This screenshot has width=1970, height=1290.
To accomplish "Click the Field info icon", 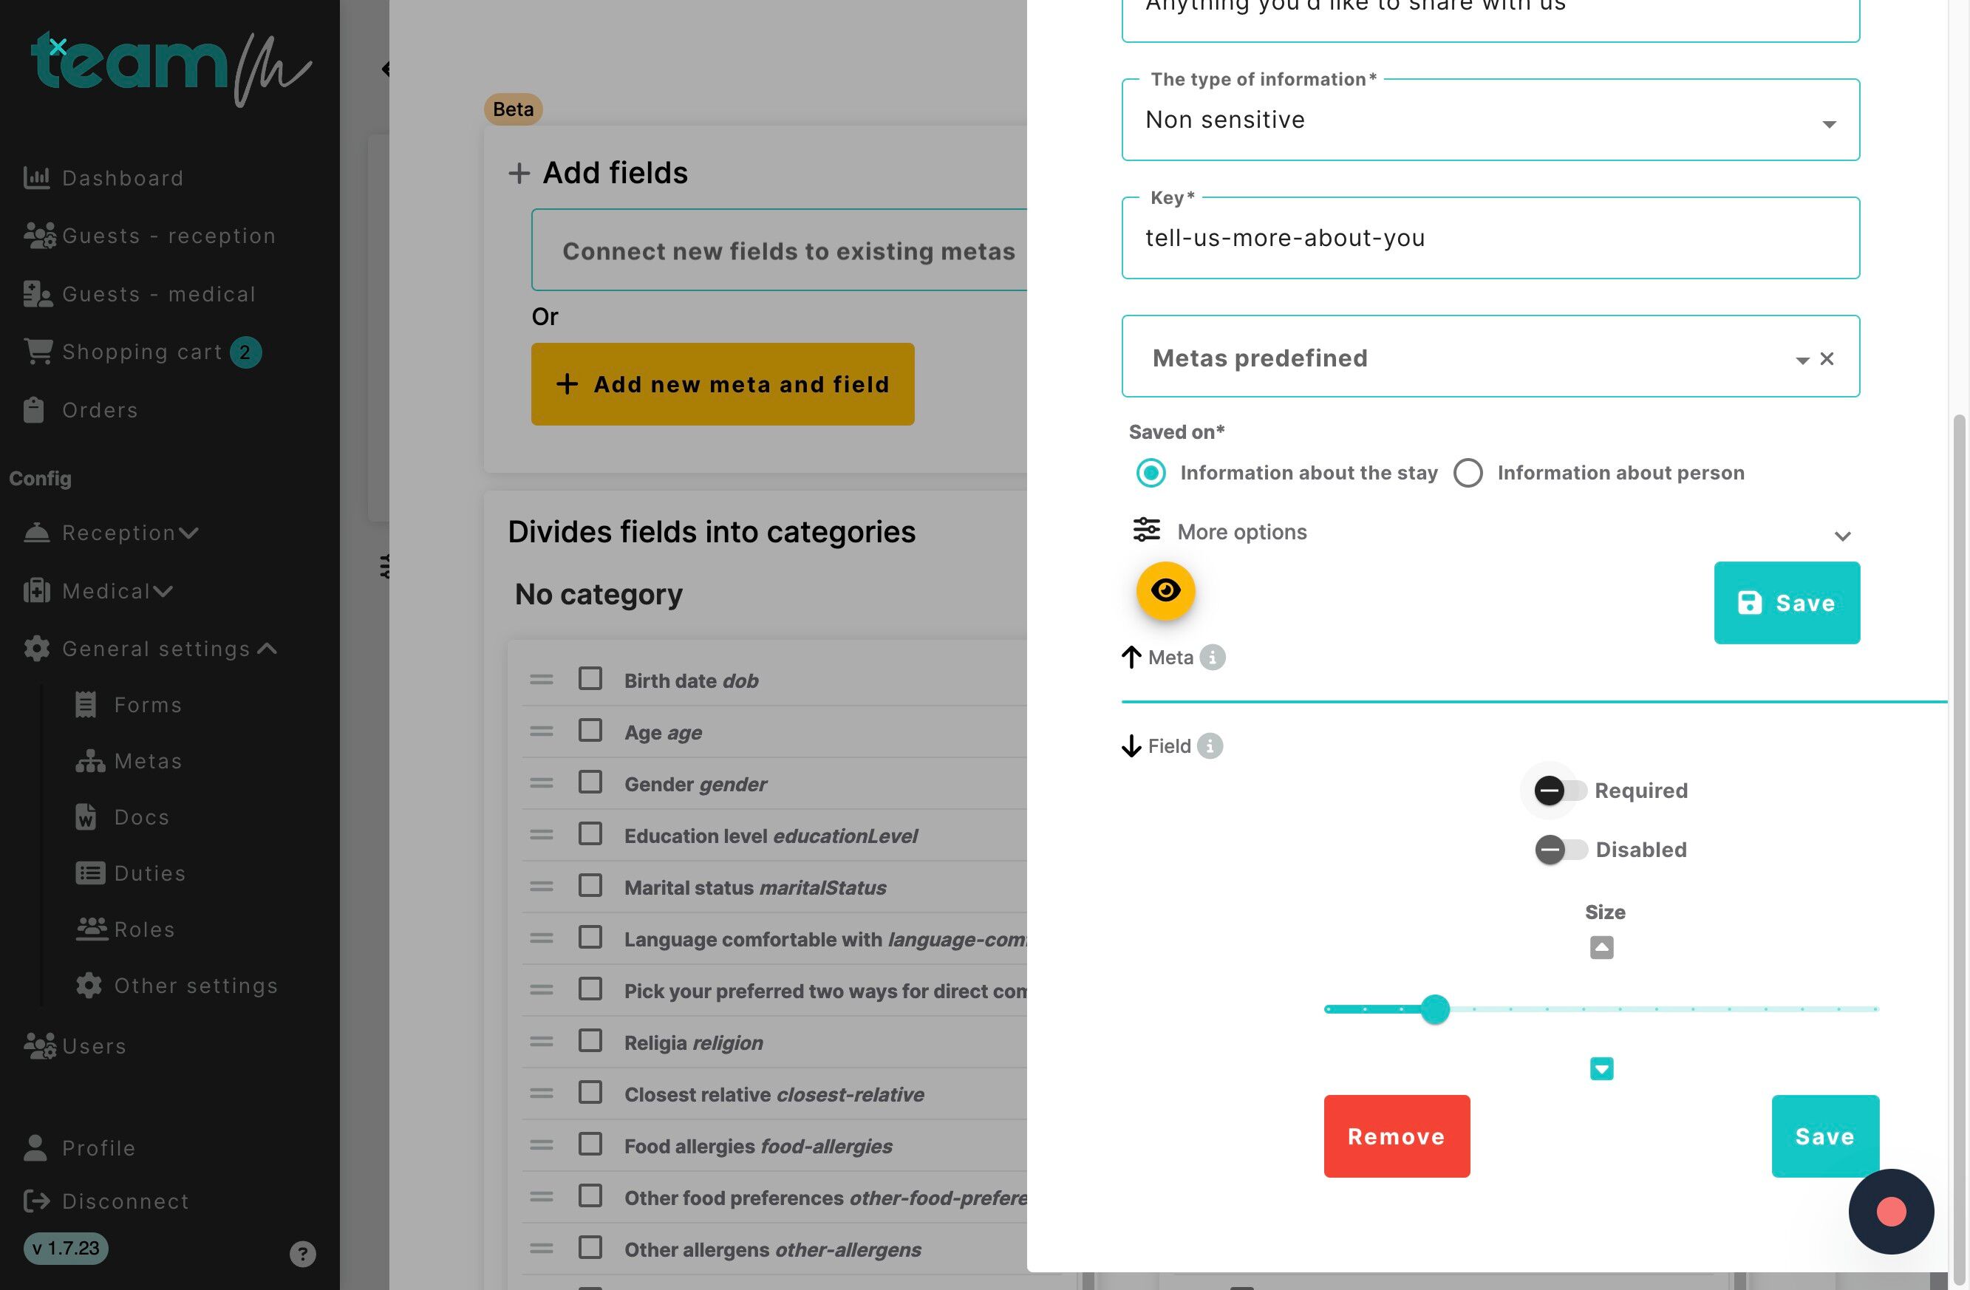I will point(1210,746).
